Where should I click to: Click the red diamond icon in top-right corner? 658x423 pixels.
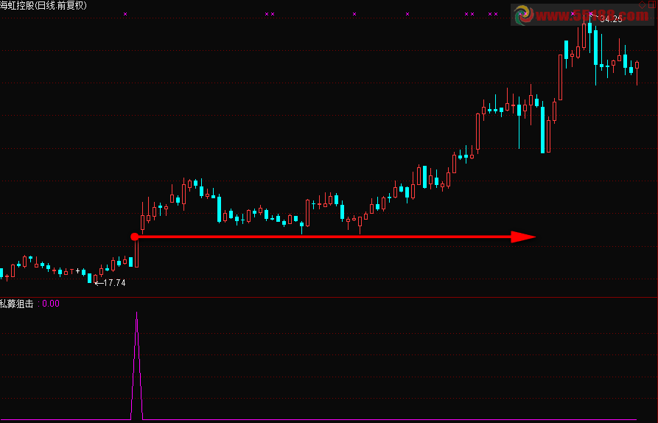click(643, 5)
